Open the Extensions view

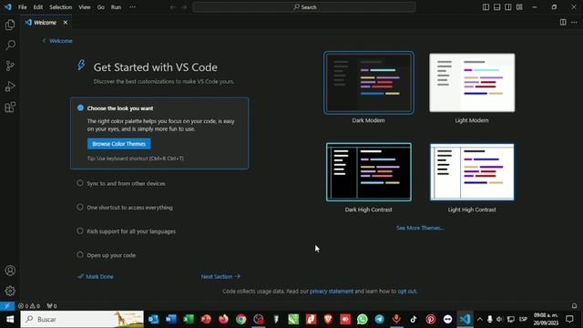click(x=10, y=108)
